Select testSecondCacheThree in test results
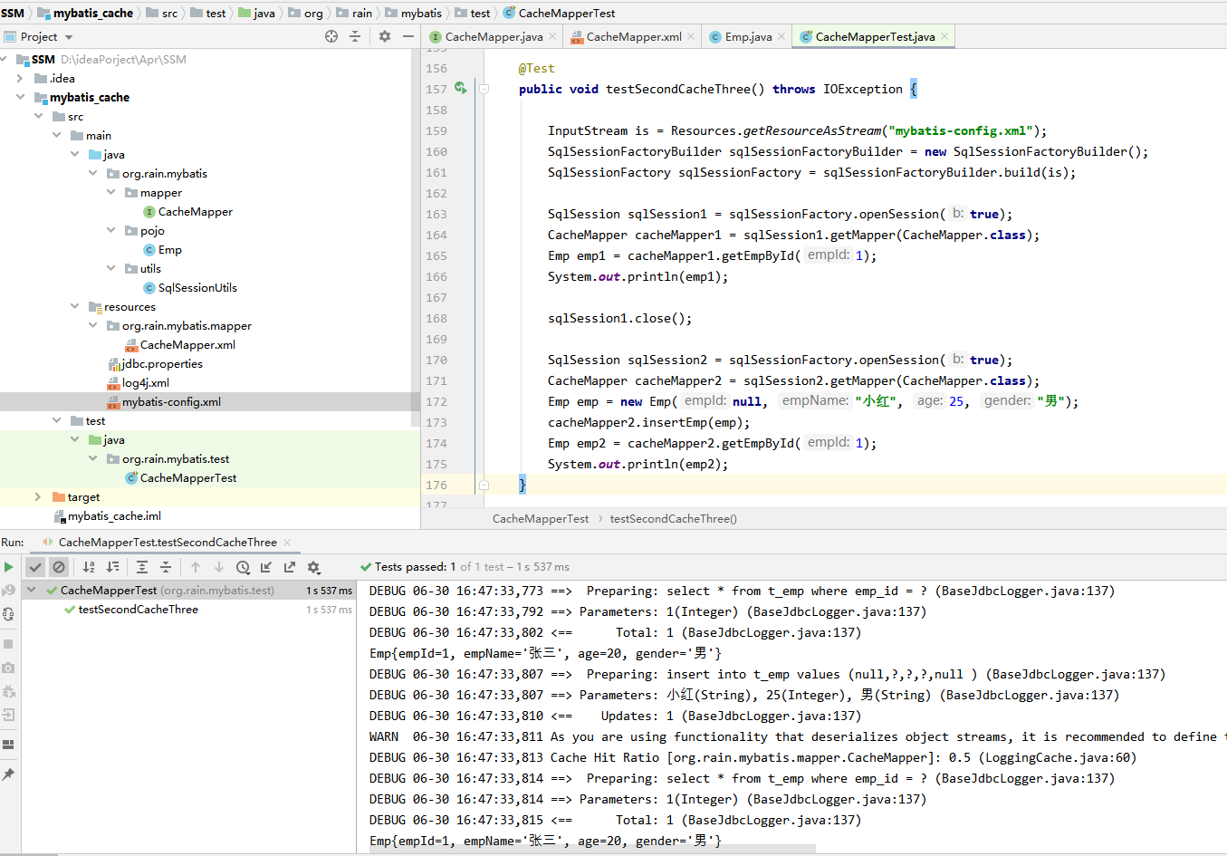1227x856 pixels. click(138, 609)
